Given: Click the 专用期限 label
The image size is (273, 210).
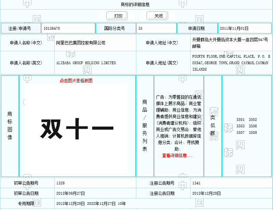Looking at the screenshot, I should 26,204.
